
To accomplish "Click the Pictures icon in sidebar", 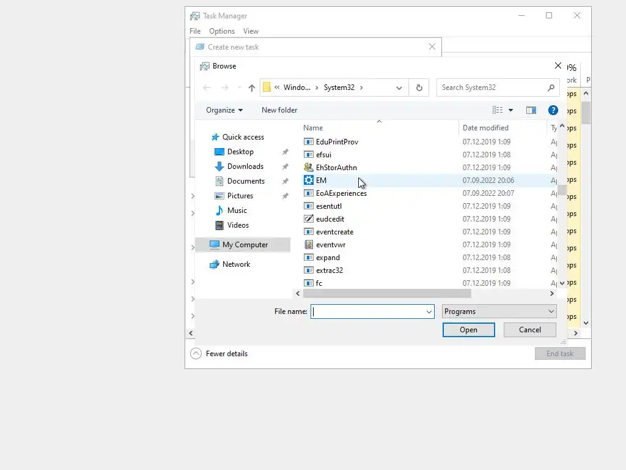I will click(x=219, y=196).
